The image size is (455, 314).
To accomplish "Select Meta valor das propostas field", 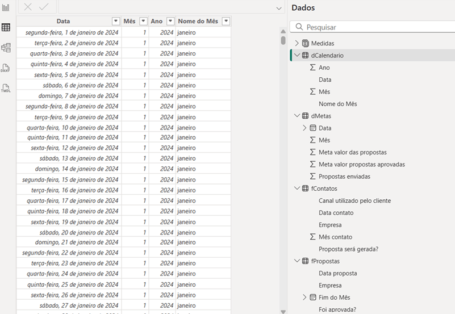I will (x=352, y=152).
